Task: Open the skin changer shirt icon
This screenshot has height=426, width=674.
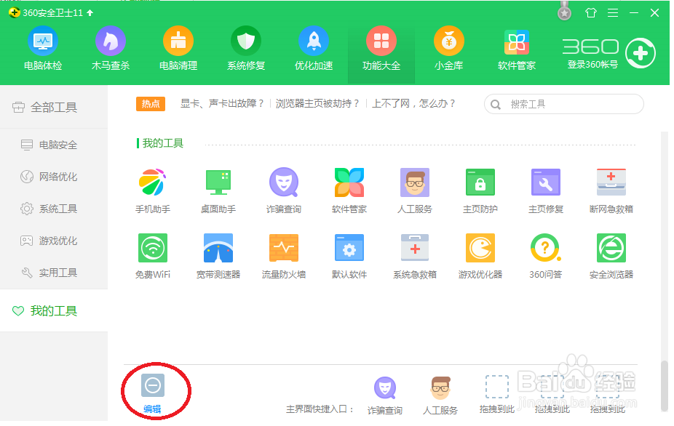Action: [x=591, y=13]
